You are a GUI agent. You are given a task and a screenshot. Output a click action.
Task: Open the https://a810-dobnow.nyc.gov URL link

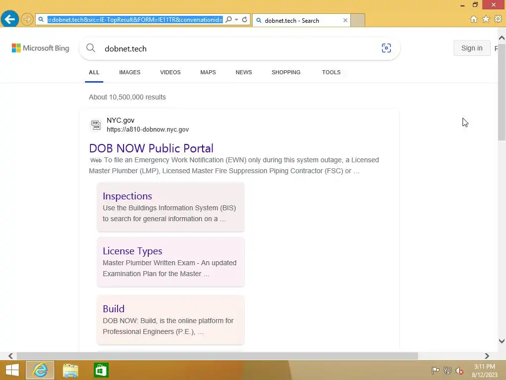148,130
